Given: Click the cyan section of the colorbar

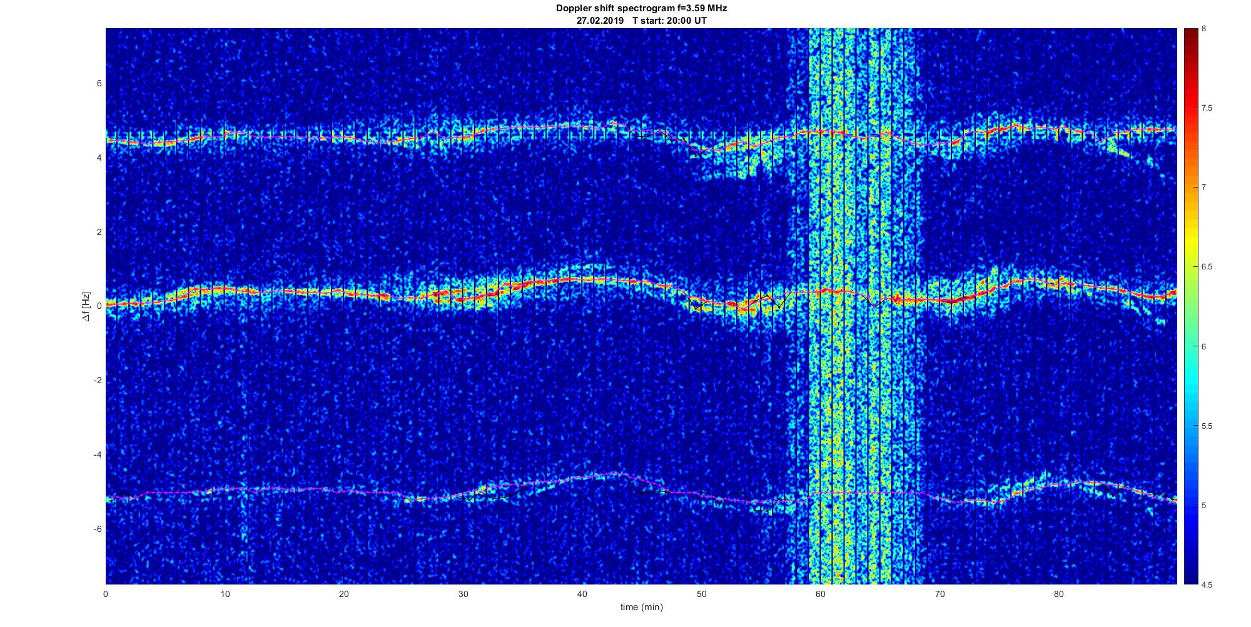Looking at the screenshot, I should point(1190,375).
